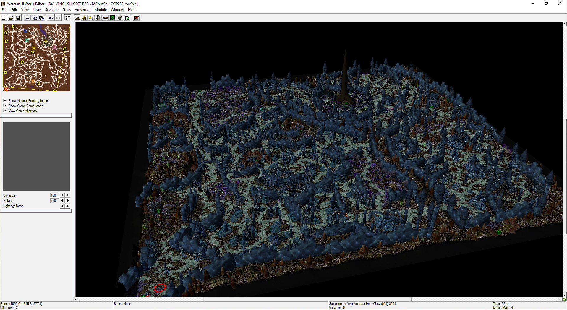
Task: Open the AI Editor green face icon
Action: (113, 18)
